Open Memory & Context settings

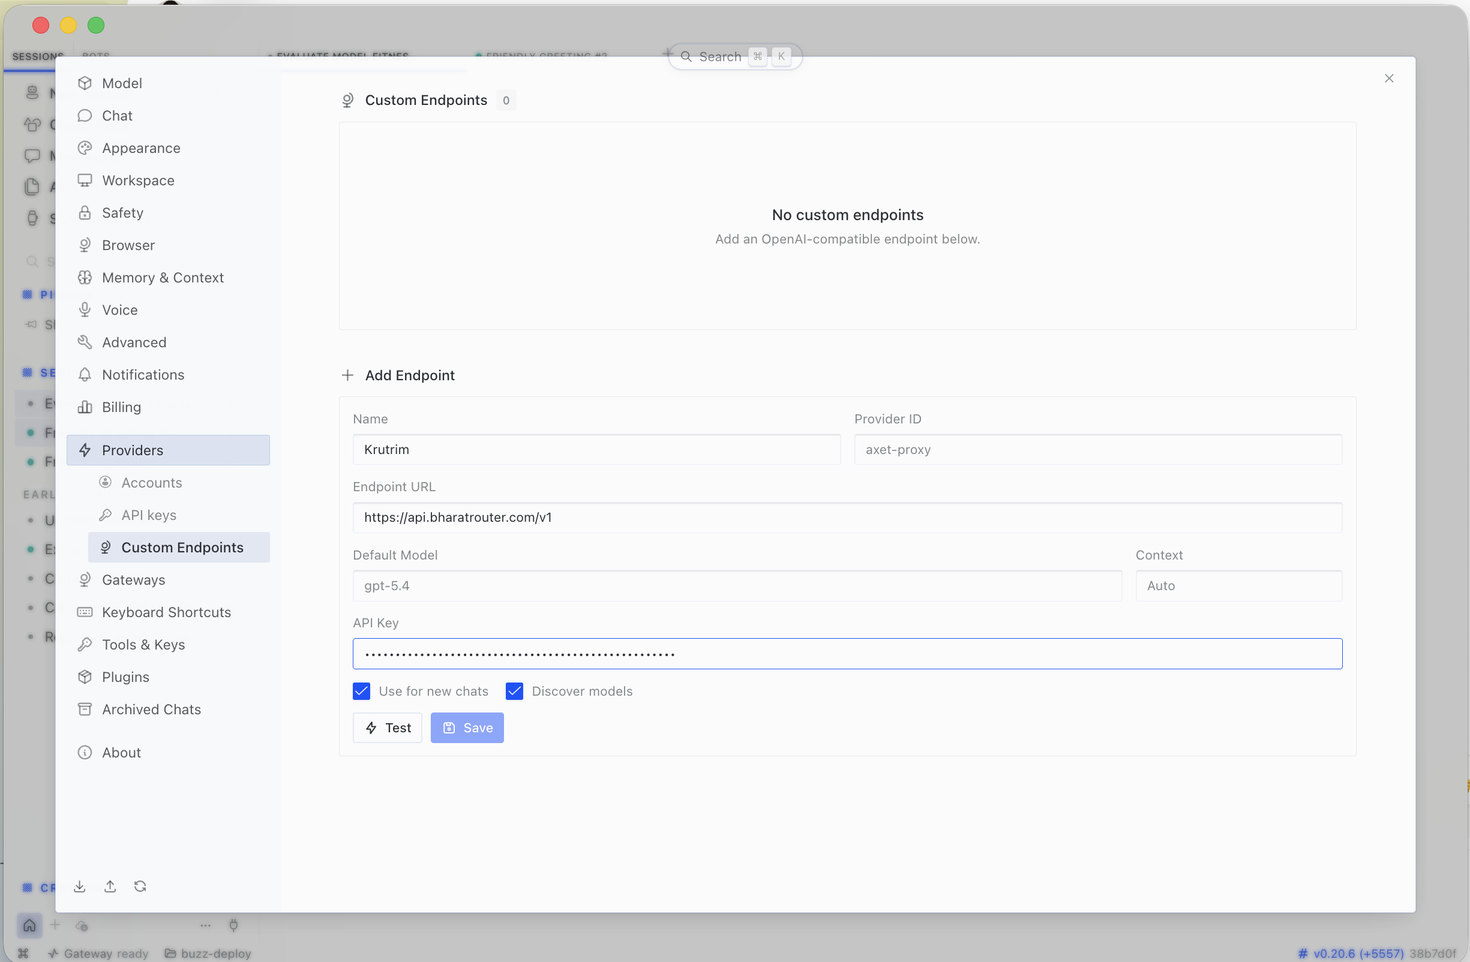168,277
